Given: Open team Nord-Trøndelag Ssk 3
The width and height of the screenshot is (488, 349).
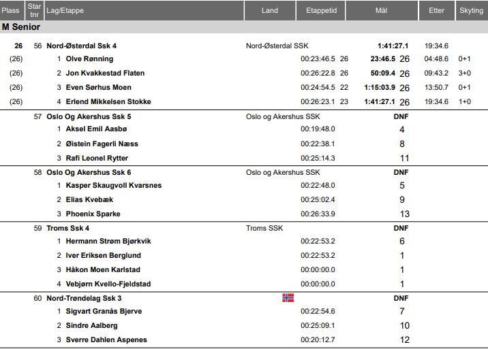Looking at the screenshot, I should click(x=84, y=298).
